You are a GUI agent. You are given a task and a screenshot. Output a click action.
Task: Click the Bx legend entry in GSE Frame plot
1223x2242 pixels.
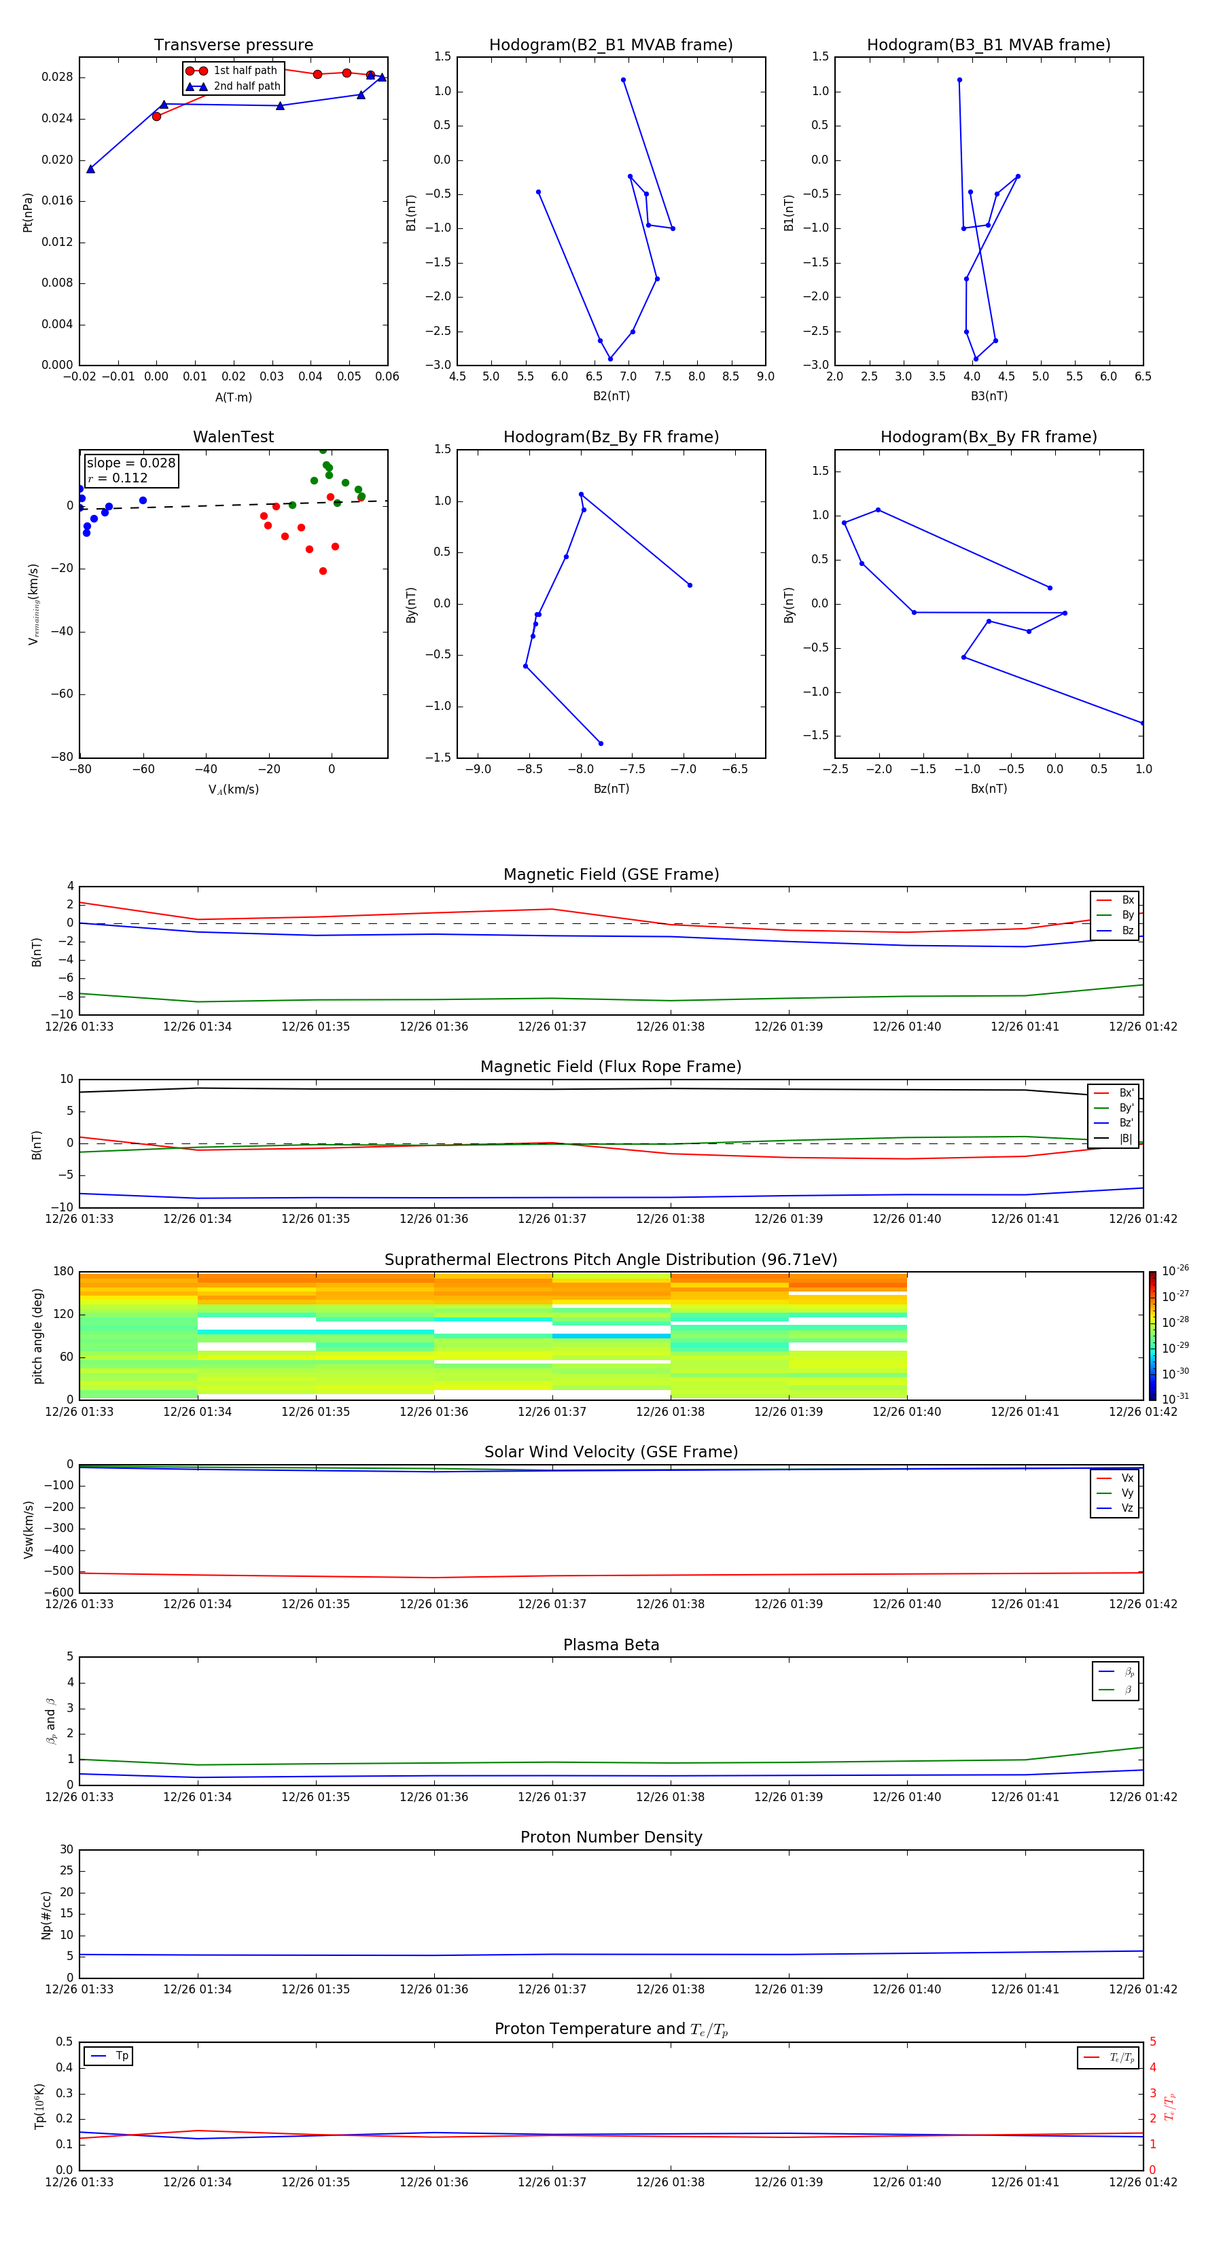1115,900
